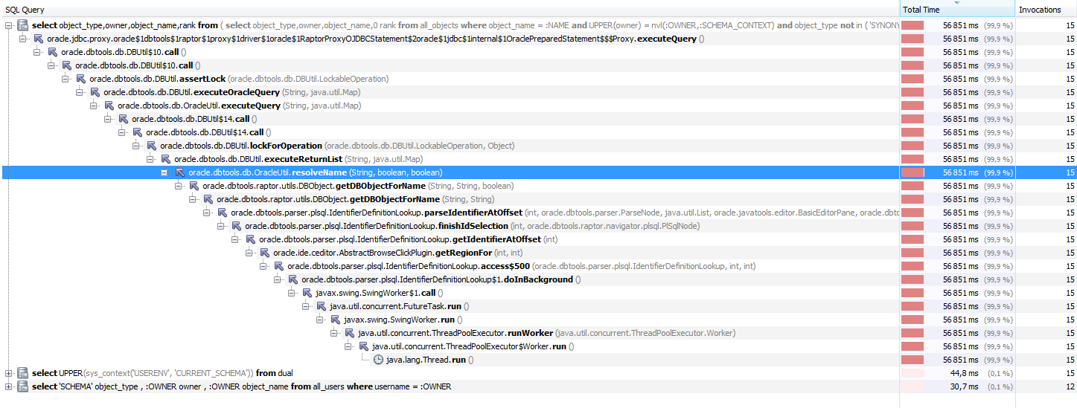
Task: Collapse the highlighted resolveName tree node
Action: pyautogui.click(x=164, y=172)
